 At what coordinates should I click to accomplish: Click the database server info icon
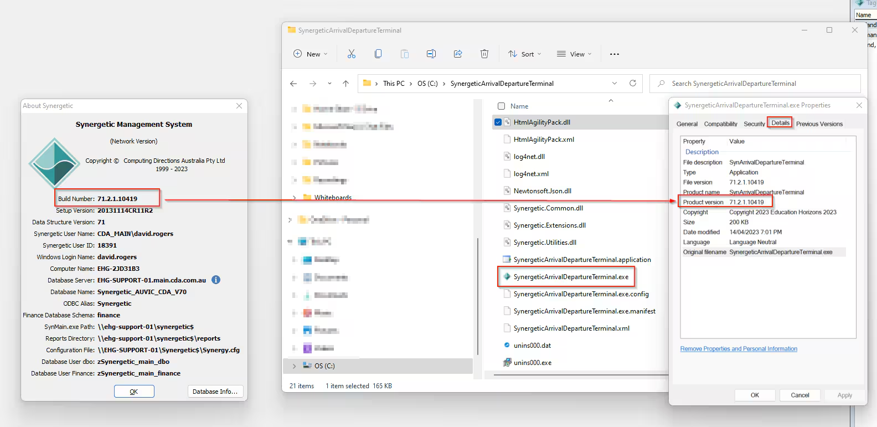coord(216,280)
